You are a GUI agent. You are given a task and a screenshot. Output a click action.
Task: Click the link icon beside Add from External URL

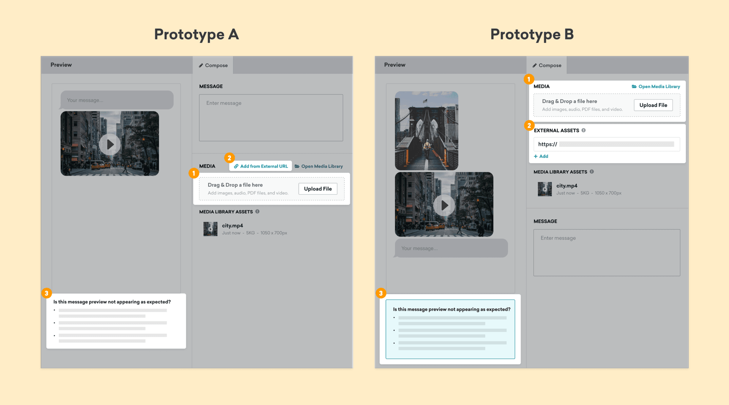point(236,166)
